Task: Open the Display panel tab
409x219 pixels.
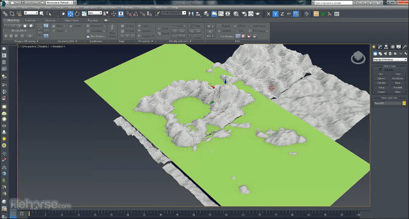Action: 398,47
